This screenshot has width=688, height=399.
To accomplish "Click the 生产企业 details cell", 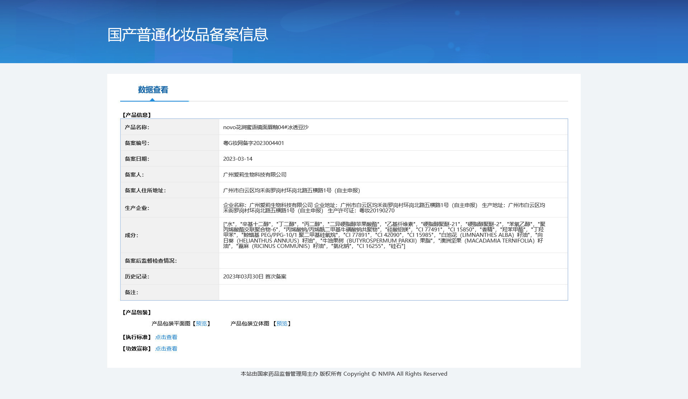I will tap(393, 208).
